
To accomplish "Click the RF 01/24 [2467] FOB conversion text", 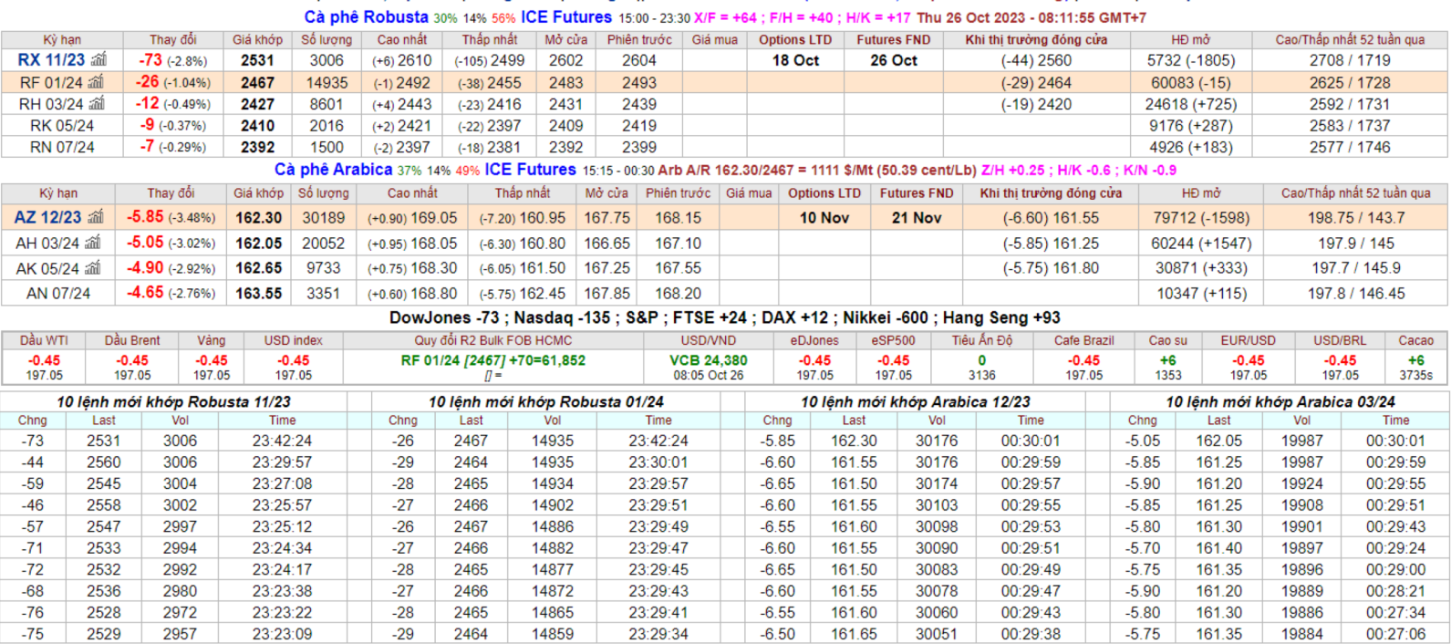I will coord(492,360).
